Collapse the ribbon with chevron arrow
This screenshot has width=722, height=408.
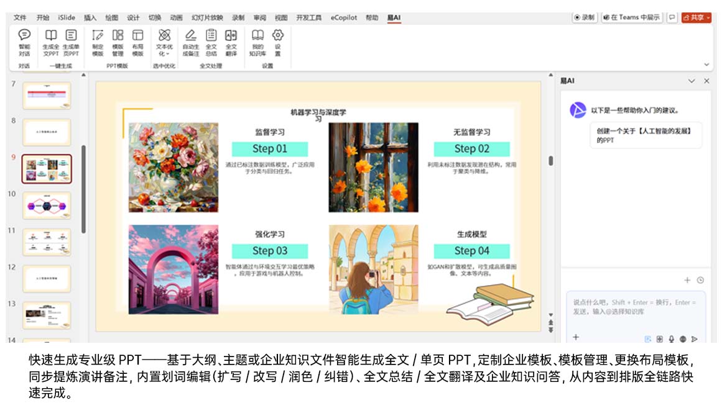click(706, 65)
